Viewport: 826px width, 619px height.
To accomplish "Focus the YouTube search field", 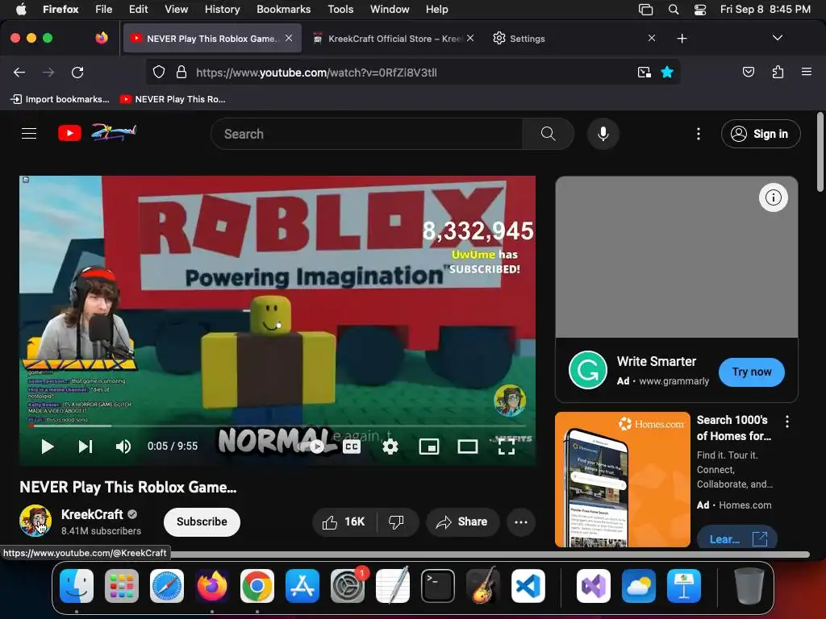I will (x=367, y=134).
